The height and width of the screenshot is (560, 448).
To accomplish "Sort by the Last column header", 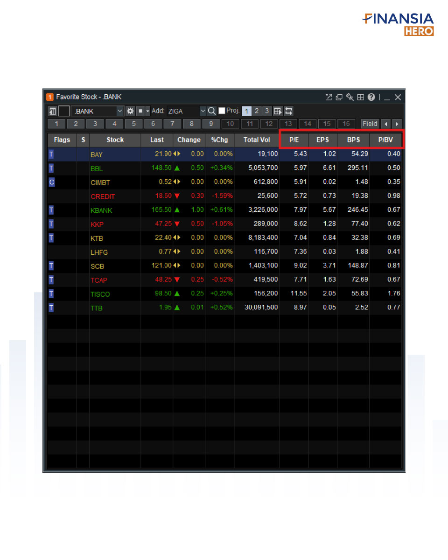I will tap(157, 140).
